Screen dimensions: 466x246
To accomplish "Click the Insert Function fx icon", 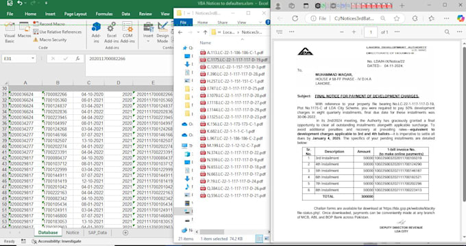I will (x=78, y=59).
